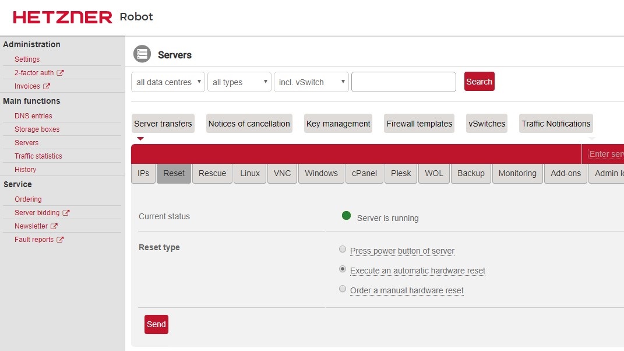Image resolution: width=624 pixels, height=351 pixels.
Task: Click the Execute an automatic hardware reset label
Action: [418, 271]
